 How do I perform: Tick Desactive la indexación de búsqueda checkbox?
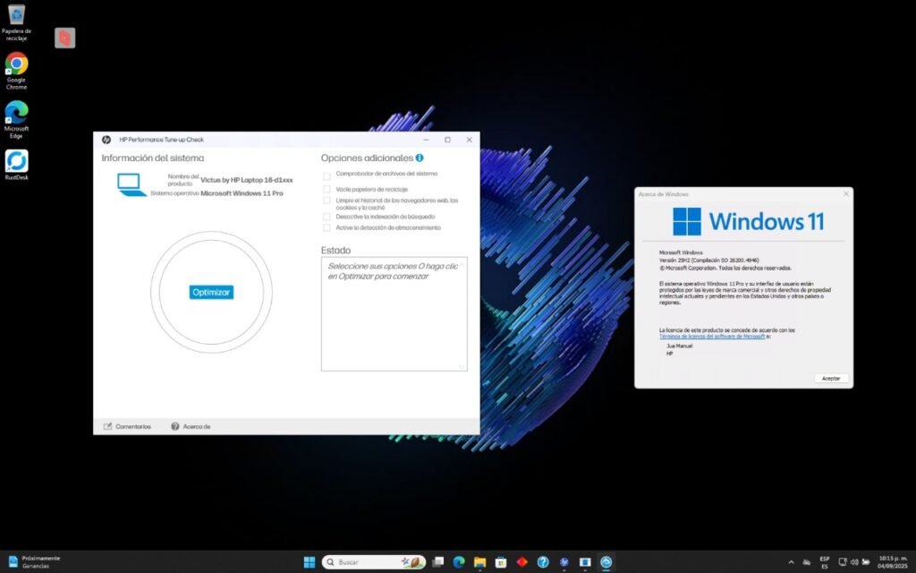(x=327, y=217)
